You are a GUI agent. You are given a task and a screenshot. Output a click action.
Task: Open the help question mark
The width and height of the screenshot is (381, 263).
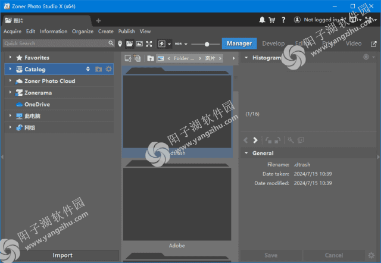click(x=283, y=20)
